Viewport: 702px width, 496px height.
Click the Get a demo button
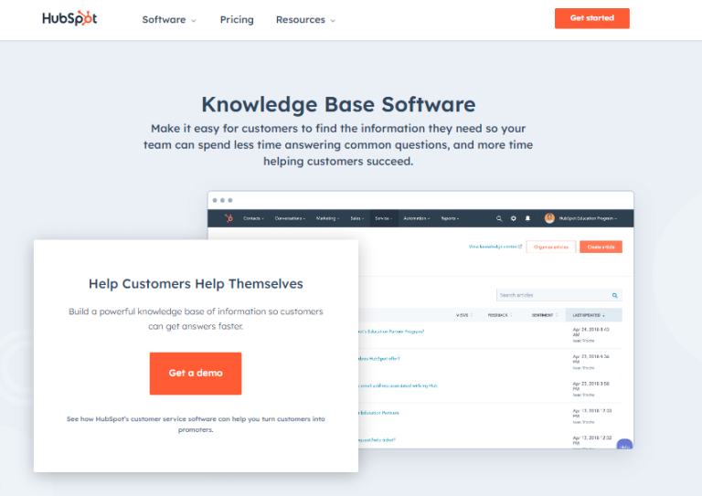[x=196, y=373]
